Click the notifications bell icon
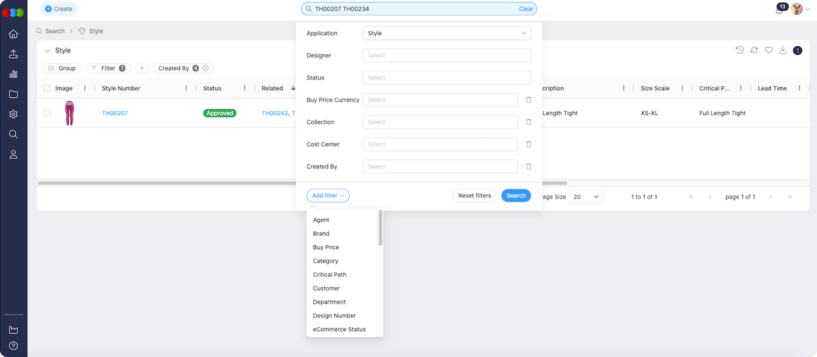817x357 pixels. 779,10
